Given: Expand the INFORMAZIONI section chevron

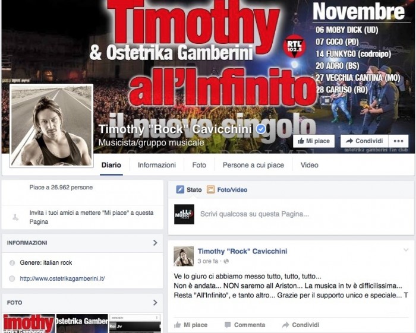Looking at the screenshot, I should click(x=155, y=243).
